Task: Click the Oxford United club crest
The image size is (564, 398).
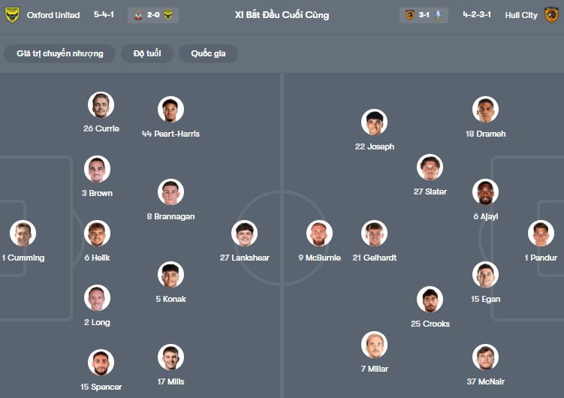Action: pyautogui.click(x=11, y=15)
